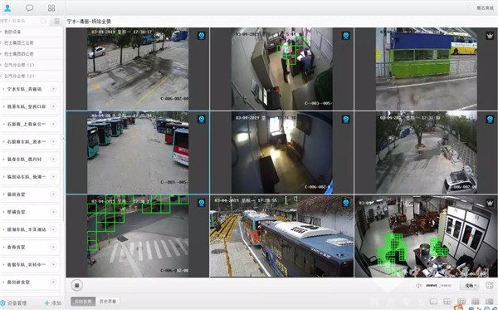The image size is (498, 310).
Task: Stop playback with the round stop button
Action: pos(76,285)
